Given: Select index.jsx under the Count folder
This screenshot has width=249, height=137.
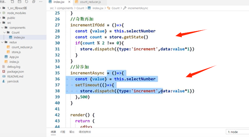Looking at the screenshot, I should (19, 37).
